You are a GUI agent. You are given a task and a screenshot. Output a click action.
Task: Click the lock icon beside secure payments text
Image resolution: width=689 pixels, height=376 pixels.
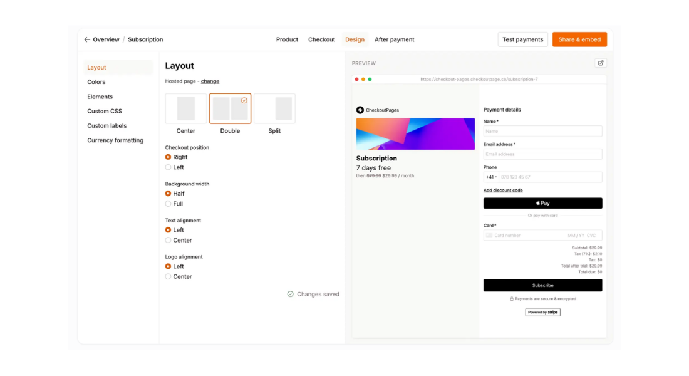point(512,299)
